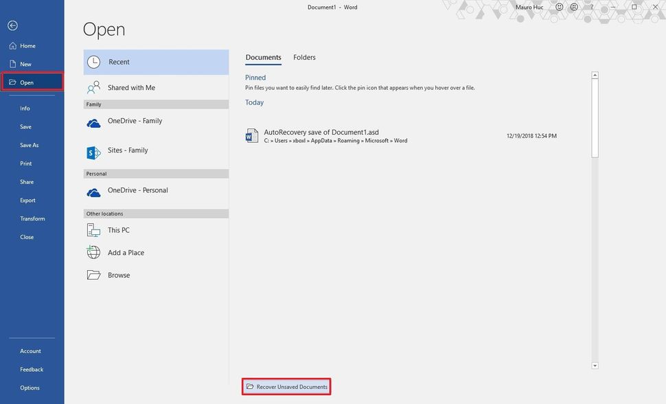Go to Home in the sidebar
This screenshot has height=404, width=666.
27,45
